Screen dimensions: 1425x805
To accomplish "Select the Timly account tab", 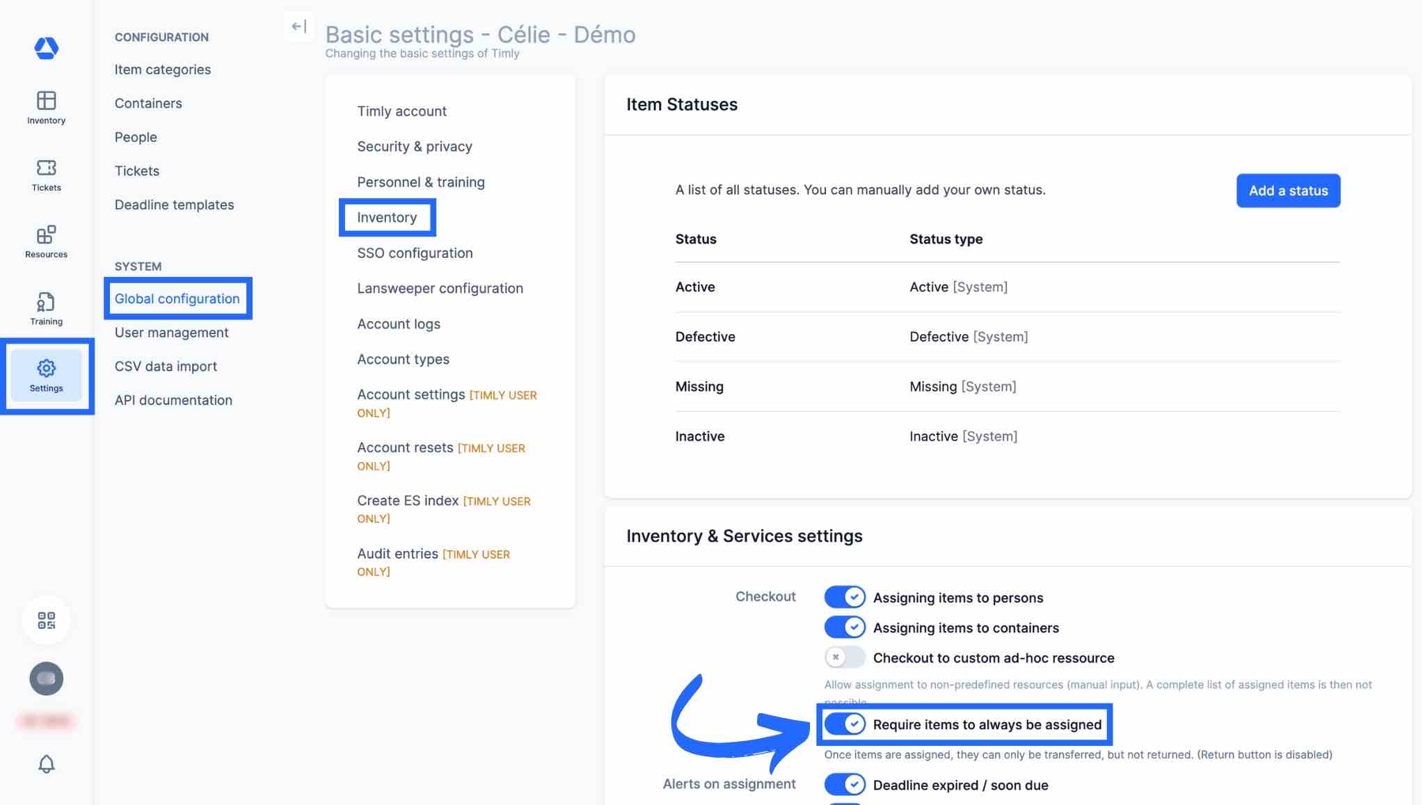I will 402,111.
